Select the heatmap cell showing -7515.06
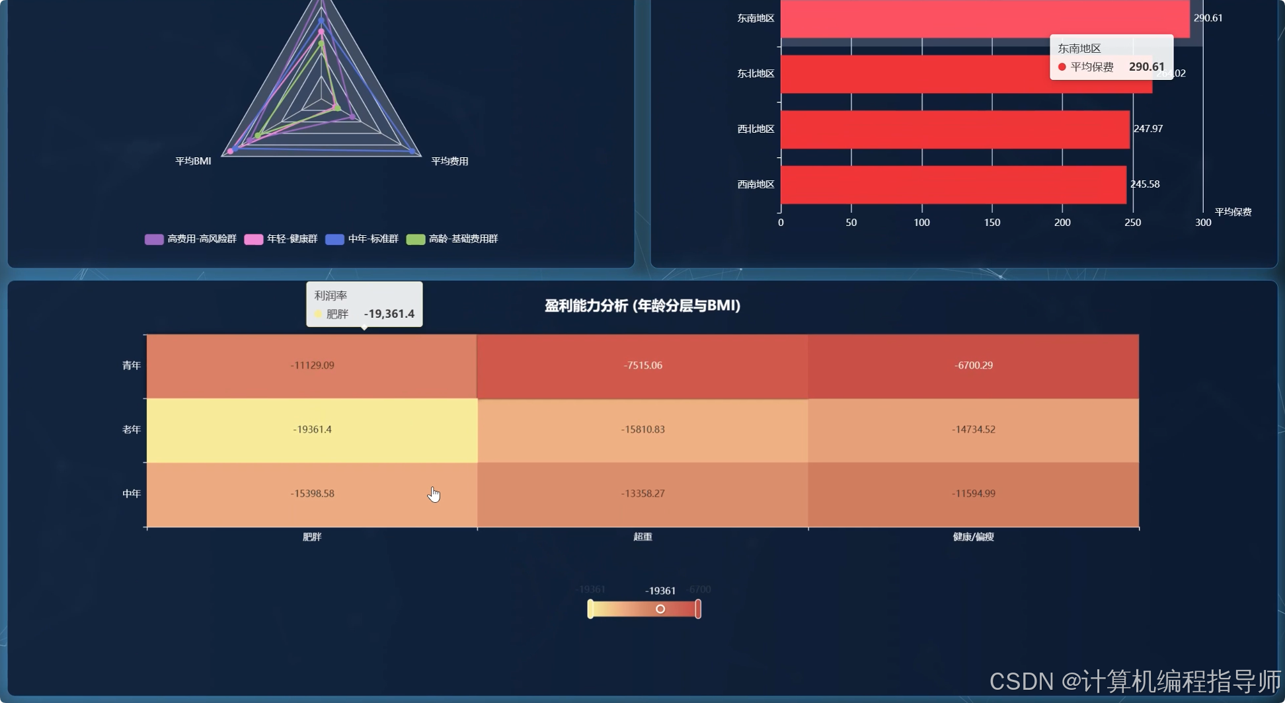Image resolution: width=1285 pixels, height=703 pixels. tap(642, 366)
